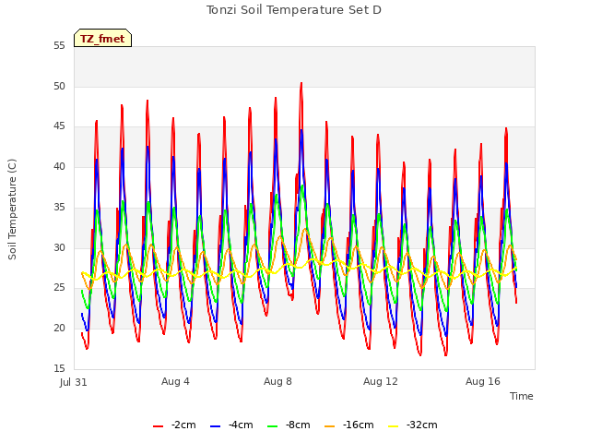Click the 40 y-axis tick label

(x=59, y=167)
